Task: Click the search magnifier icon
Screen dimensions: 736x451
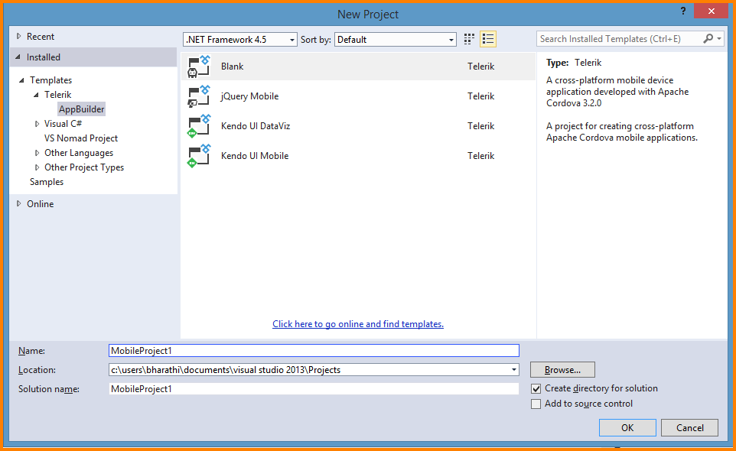Action: pyautogui.click(x=708, y=39)
